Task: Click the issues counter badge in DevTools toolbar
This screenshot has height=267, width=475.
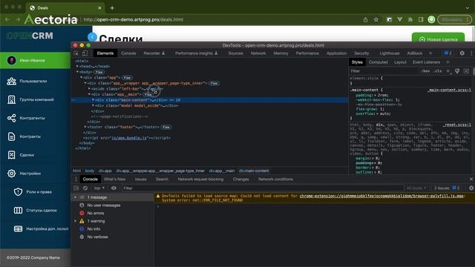Action: coord(448,53)
